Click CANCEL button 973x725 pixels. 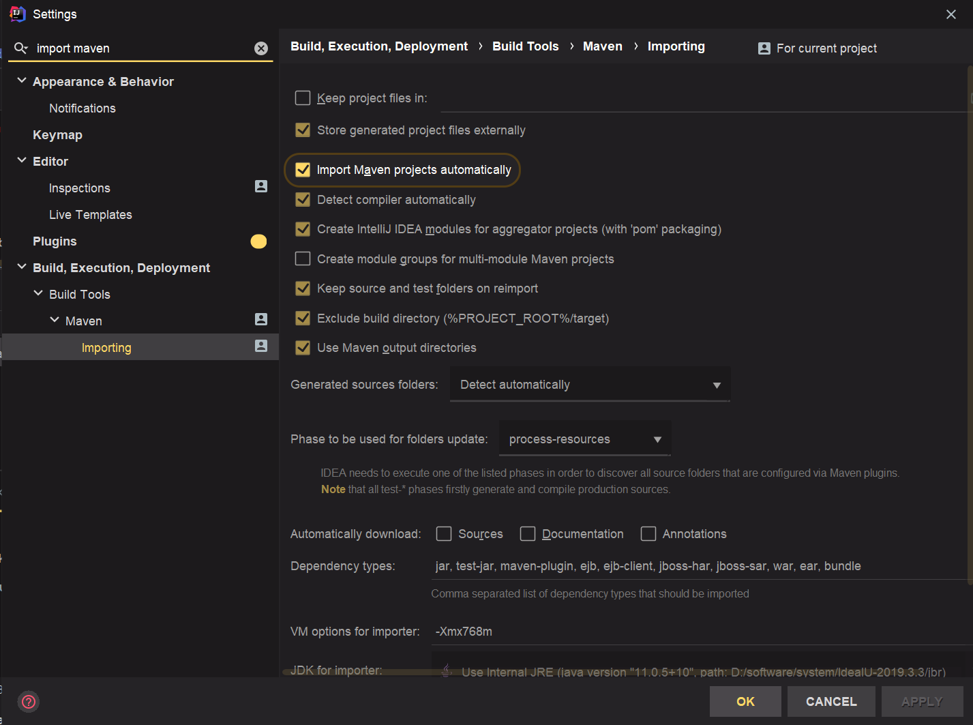pyautogui.click(x=831, y=701)
